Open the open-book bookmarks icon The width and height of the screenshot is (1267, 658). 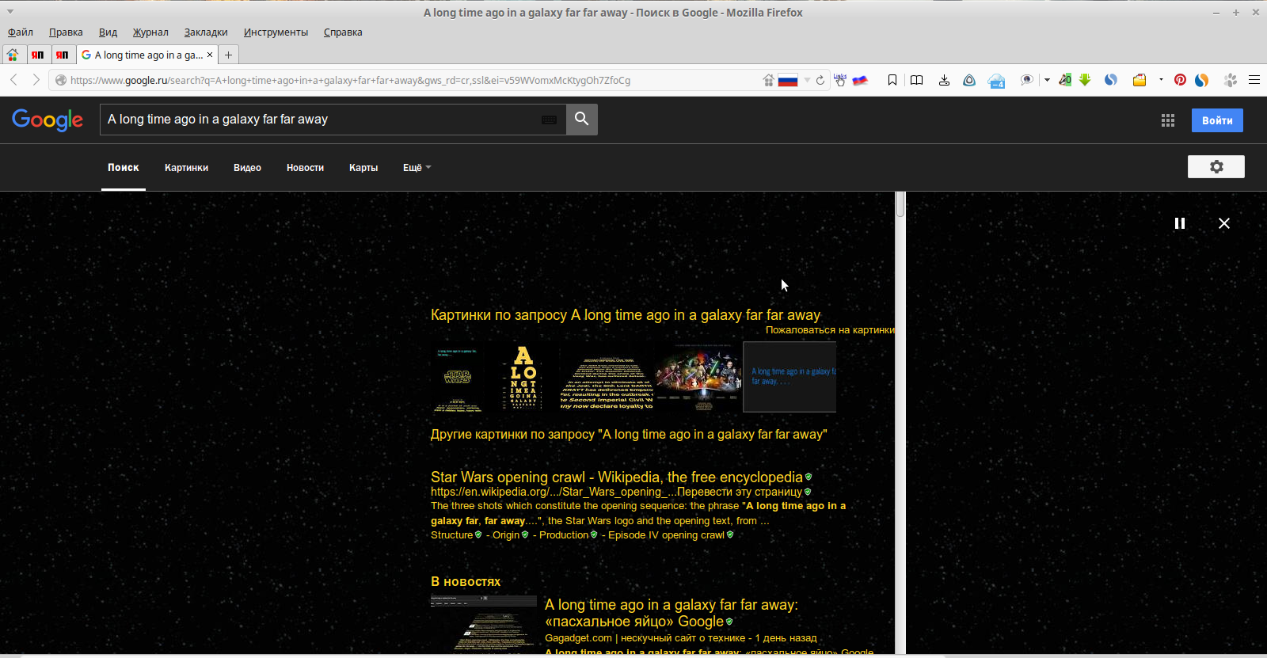(917, 80)
